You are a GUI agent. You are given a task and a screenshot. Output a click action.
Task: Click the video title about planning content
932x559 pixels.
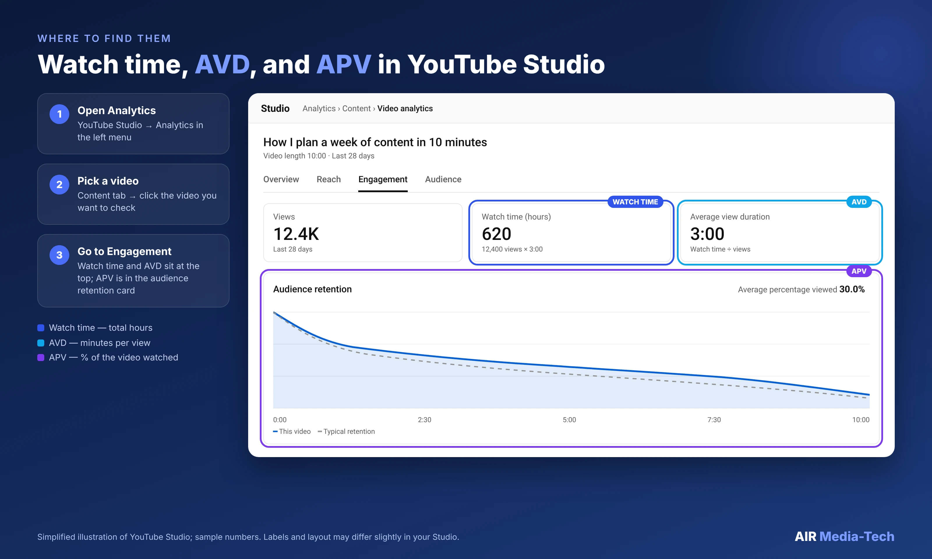tap(375, 142)
